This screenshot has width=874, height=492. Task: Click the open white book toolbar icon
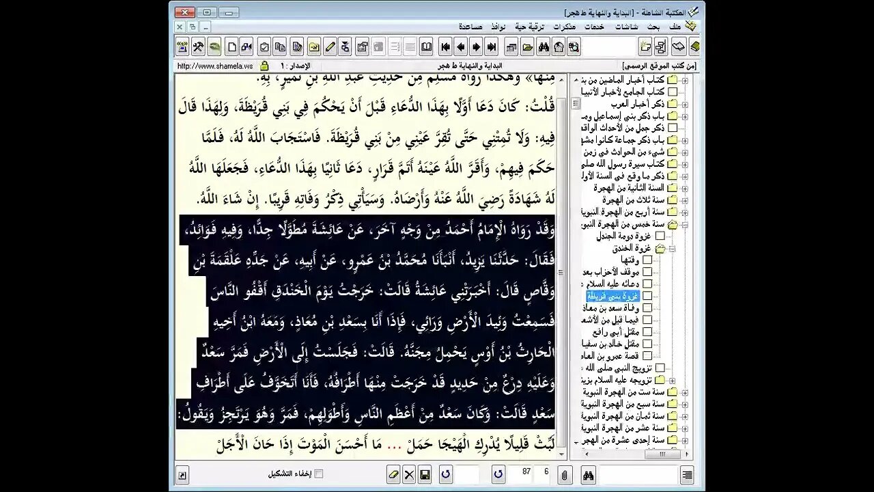[x=678, y=47]
